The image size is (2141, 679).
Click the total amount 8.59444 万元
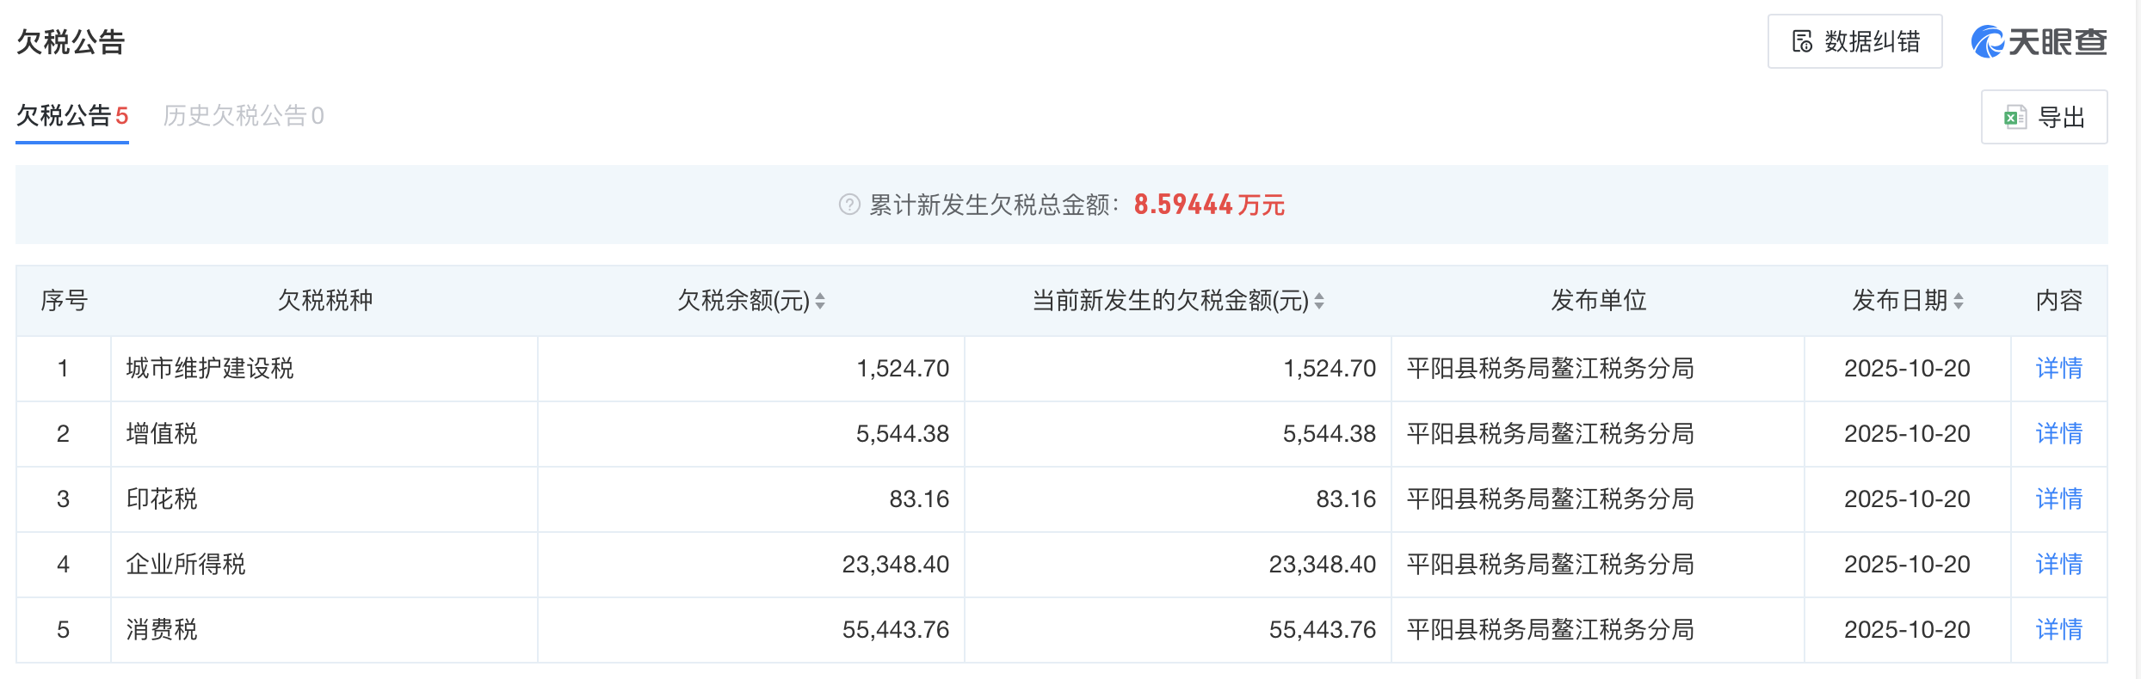[x=1208, y=205]
